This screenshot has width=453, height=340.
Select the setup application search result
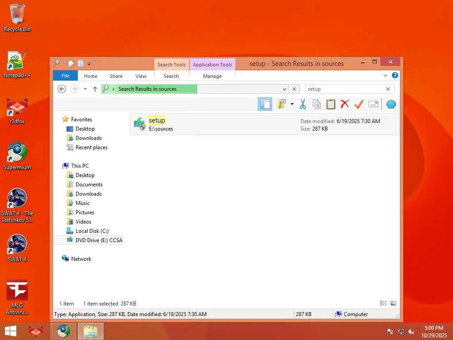coord(265,124)
